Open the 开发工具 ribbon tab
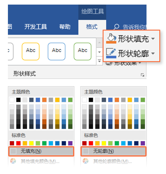This screenshot has width=166, height=174. tap(36, 27)
